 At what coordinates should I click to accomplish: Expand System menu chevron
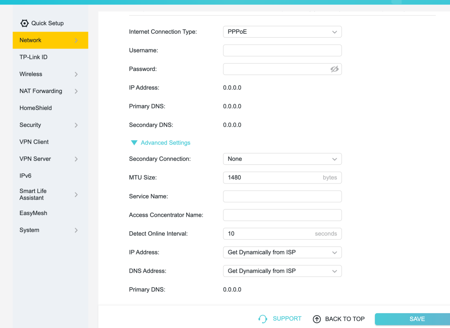point(76,230)
